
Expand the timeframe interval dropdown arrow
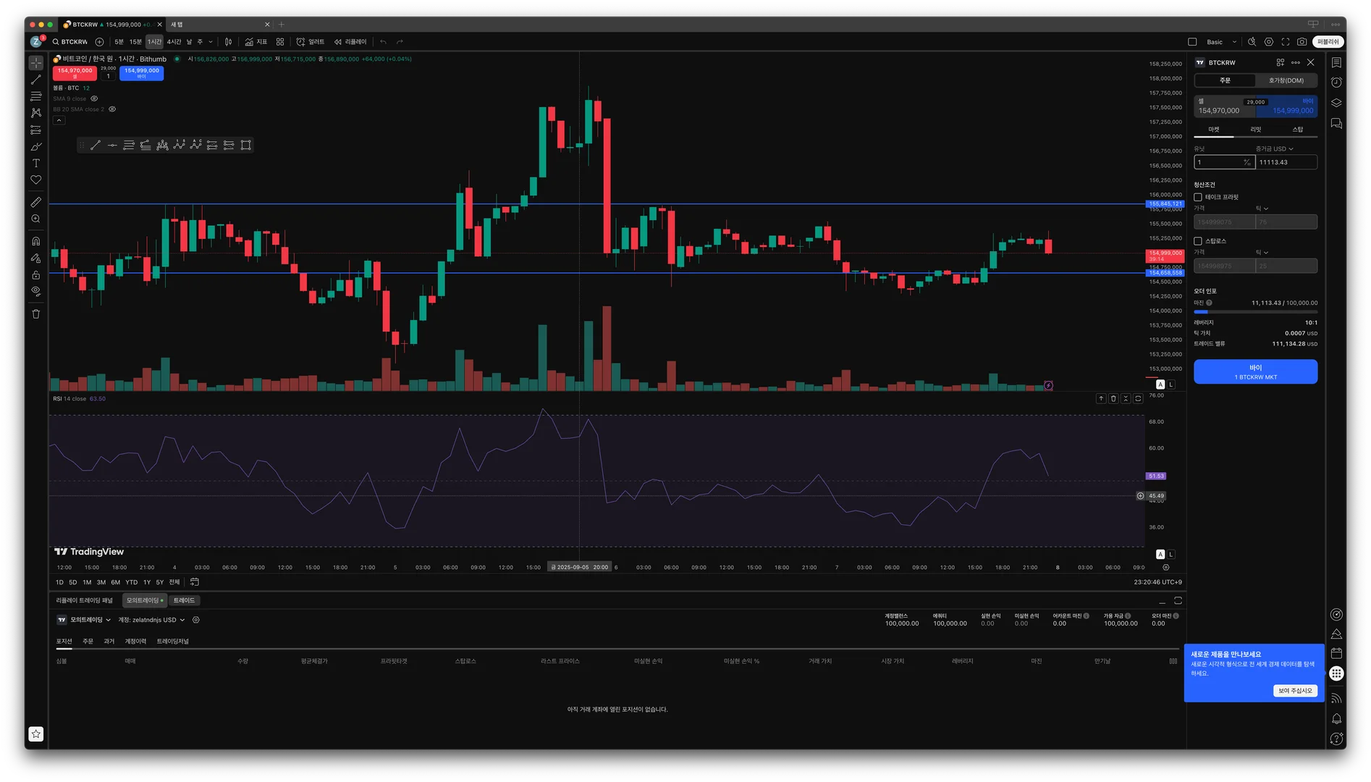(211, 42)
